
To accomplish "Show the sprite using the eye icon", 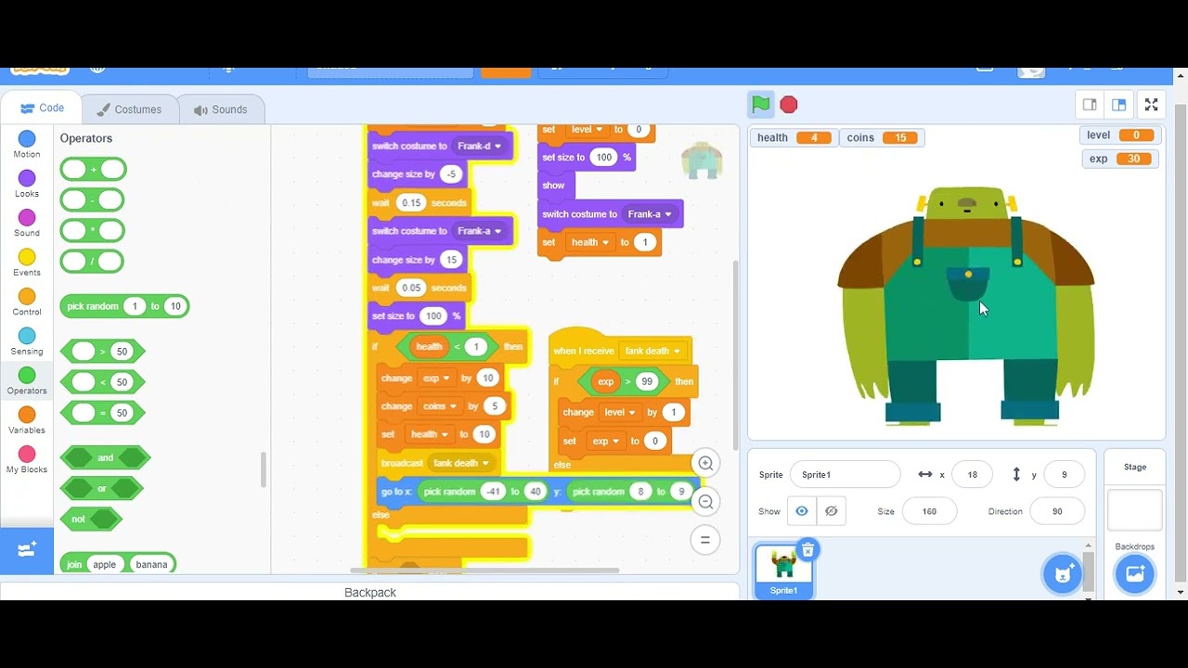I will pyautogui.click(x=802, y=511).
